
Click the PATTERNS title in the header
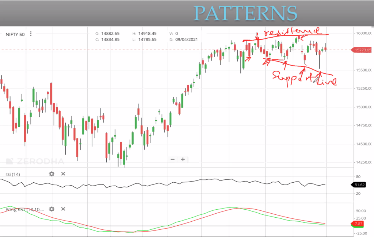[x=245, y=13]
